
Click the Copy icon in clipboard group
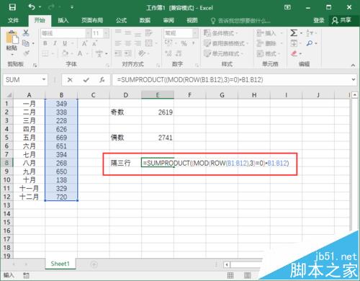(26, 43)
